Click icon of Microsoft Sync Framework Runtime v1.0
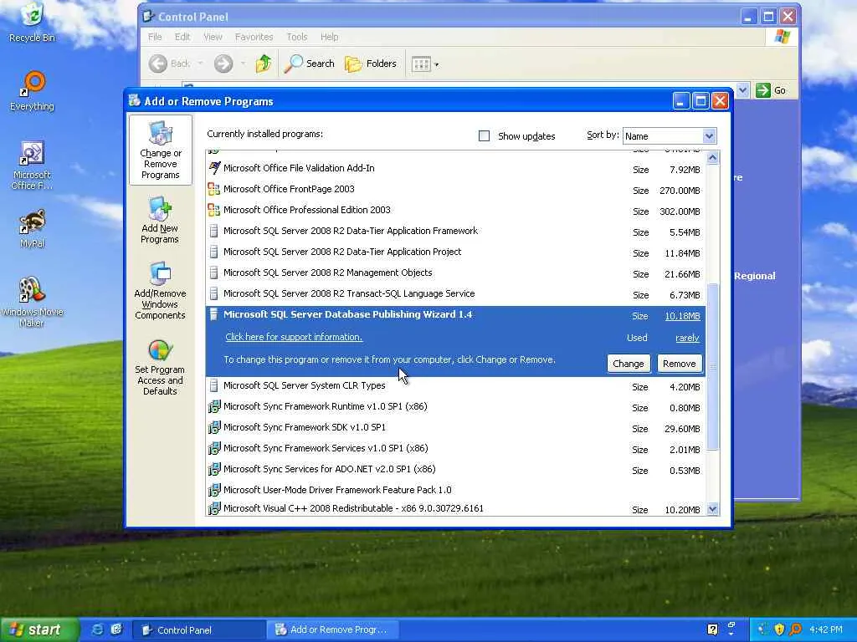Screen dimensions: 857x642 coord(214,407)
